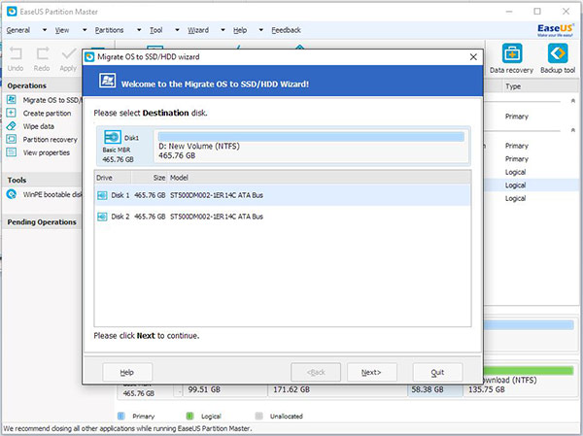The width and height of the screenshot is (583, 436).
Task: Click the D: New Volume partition bar
Action: tap(312, 136)
